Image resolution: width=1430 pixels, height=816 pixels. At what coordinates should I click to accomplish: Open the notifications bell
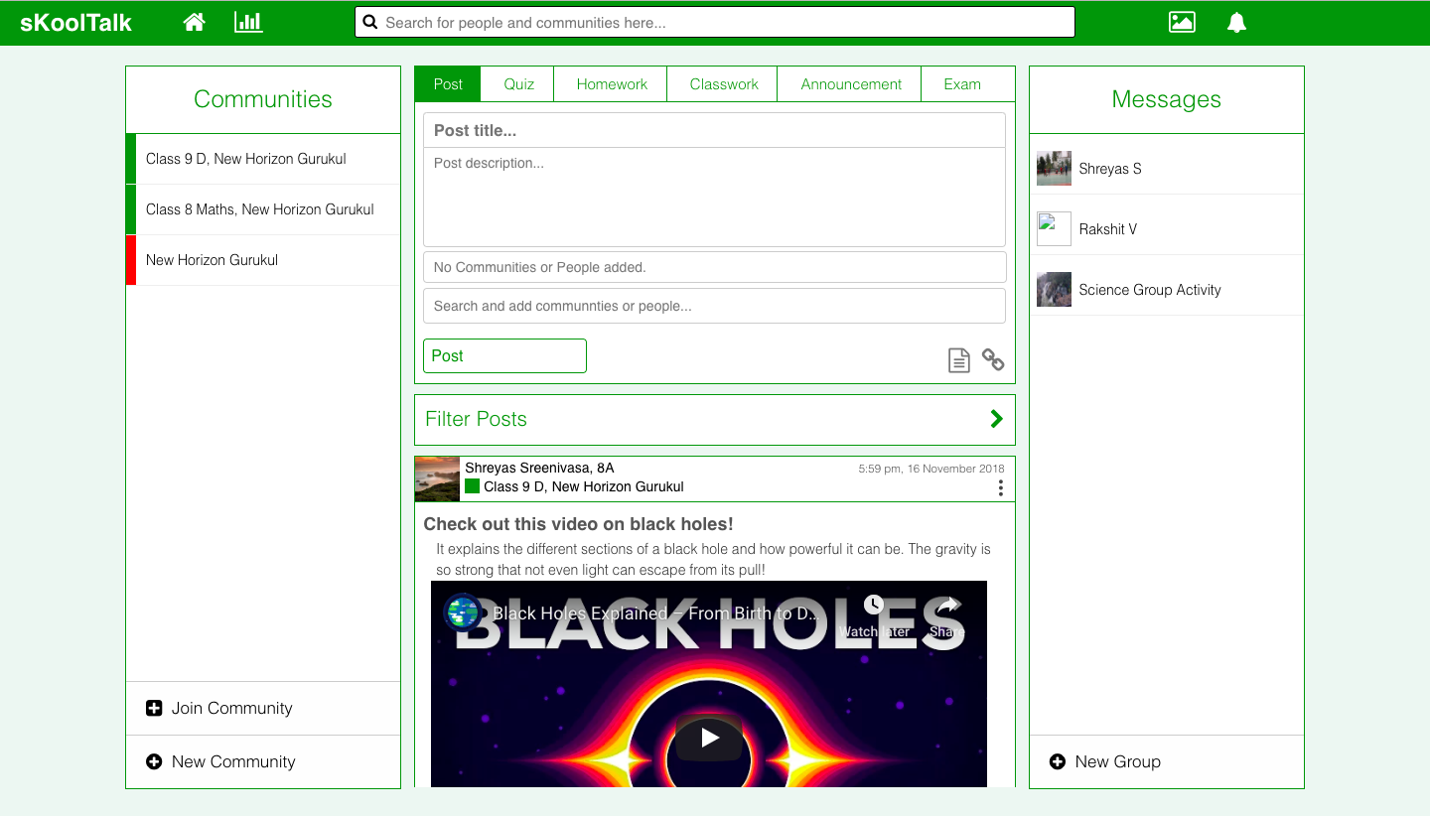(1236, 23)
